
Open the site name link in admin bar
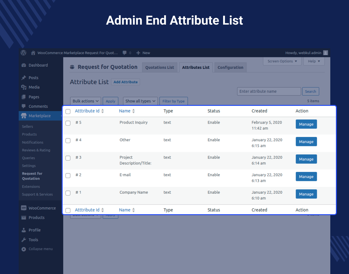78,53
